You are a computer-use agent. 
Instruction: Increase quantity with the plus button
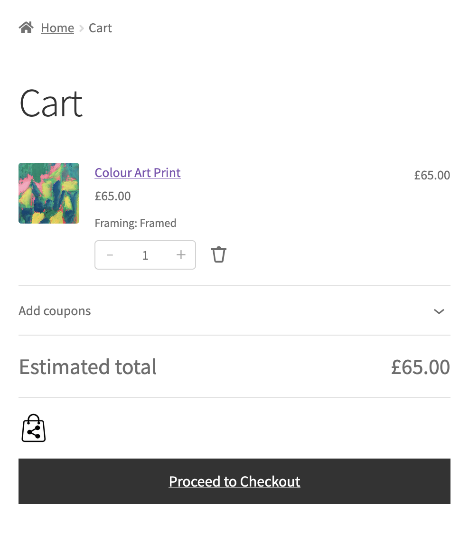pos(181,255)
